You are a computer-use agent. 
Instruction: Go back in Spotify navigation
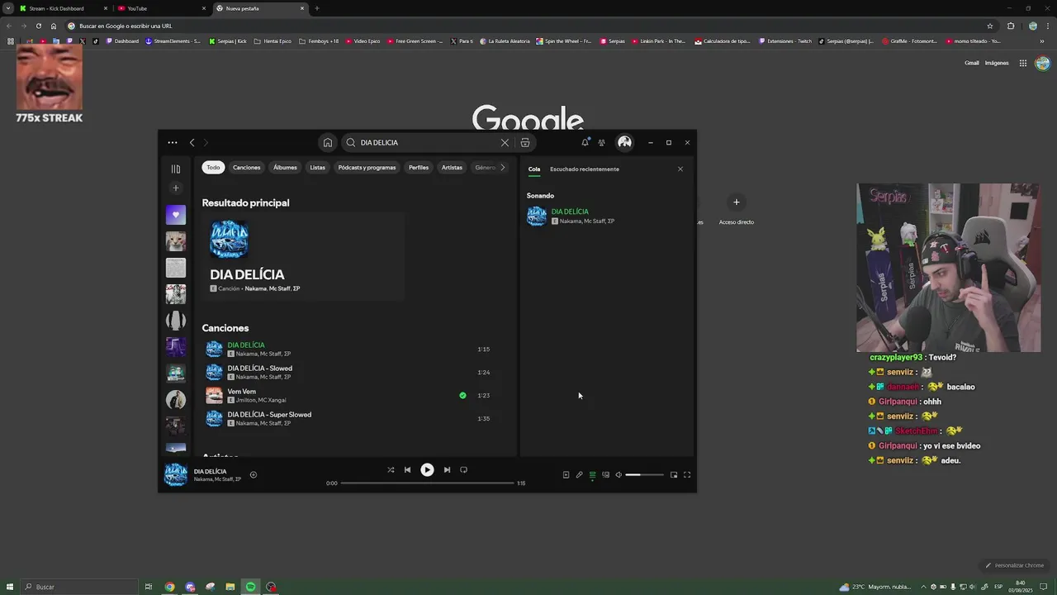pos(192,143)
